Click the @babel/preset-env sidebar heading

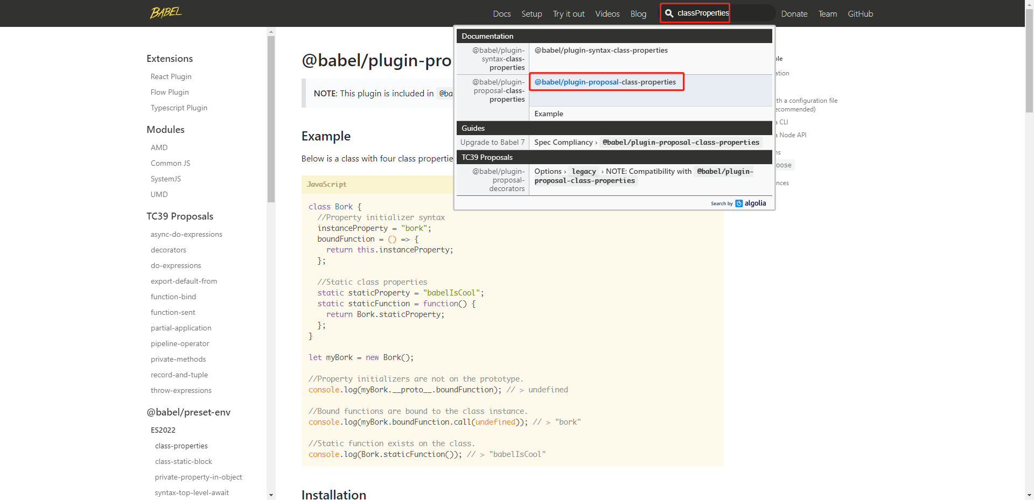click(x=188, y=412)
